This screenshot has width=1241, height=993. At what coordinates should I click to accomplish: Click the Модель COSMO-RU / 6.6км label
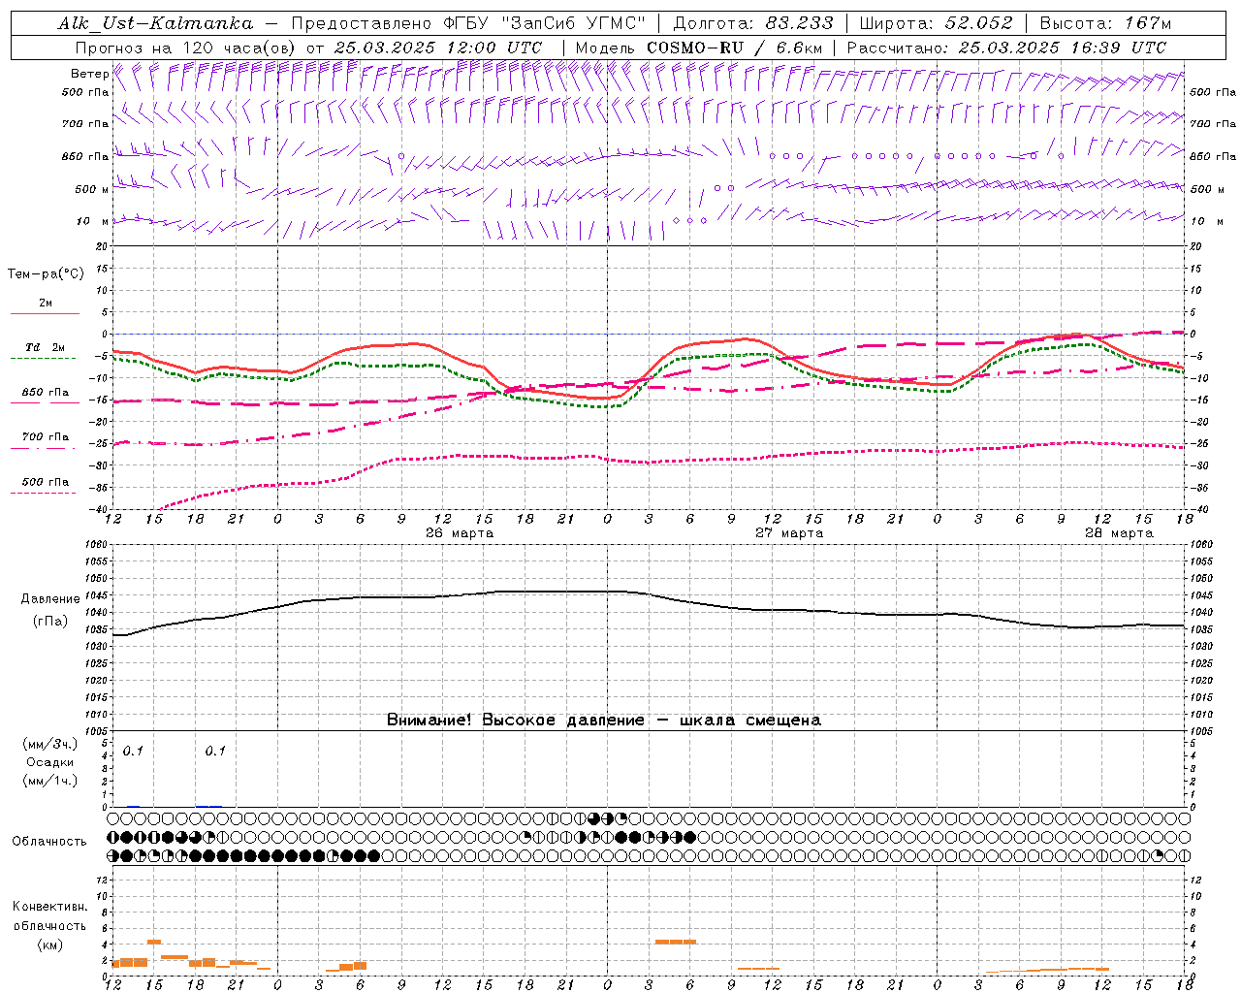click(x=699, y=48)
